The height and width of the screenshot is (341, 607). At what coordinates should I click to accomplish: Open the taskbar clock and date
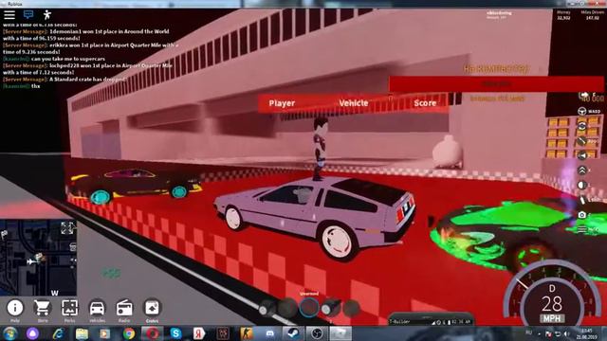[x=587, y=333]
